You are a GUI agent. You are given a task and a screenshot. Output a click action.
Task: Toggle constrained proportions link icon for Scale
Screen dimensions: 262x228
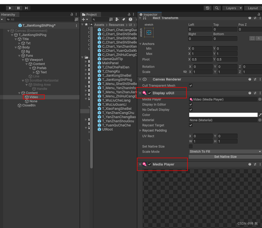tap(185, 72)
